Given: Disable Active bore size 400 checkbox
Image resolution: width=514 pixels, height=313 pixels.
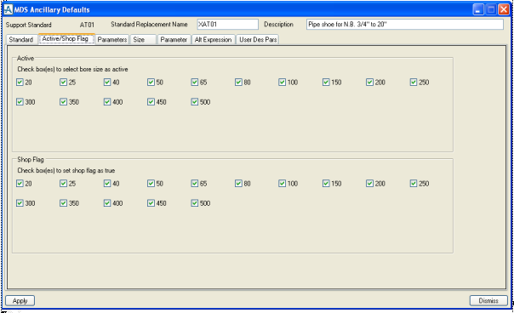Looking at the screenshot, I should tap(107, 102).
